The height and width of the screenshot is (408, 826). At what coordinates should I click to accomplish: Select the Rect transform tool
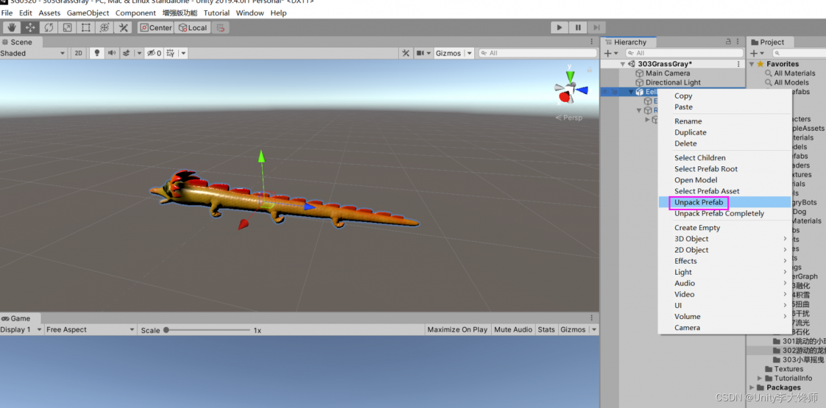tap(86, 28)
